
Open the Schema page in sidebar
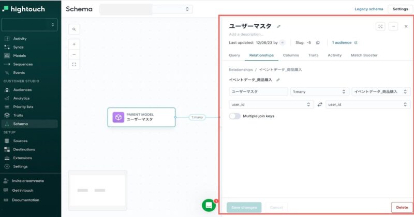(29, 124)
